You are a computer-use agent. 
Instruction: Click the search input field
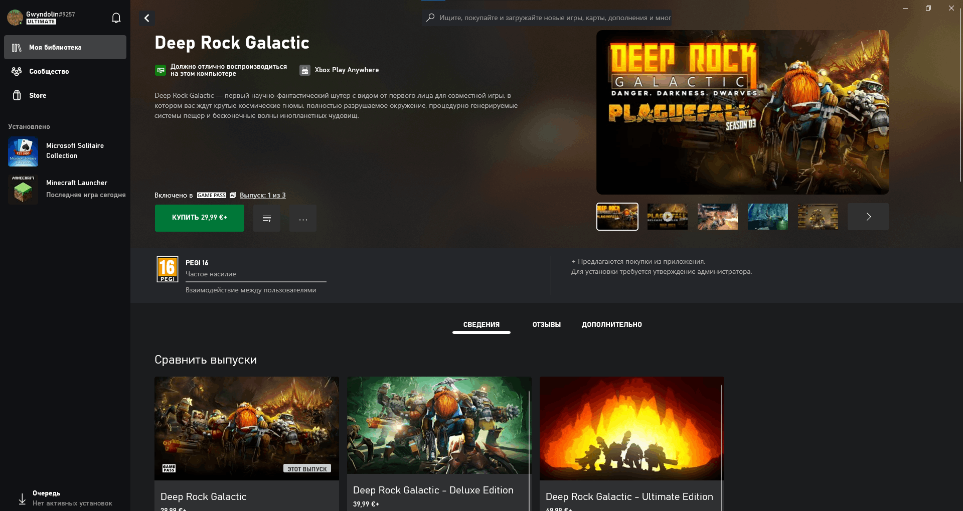click(547, 18)
